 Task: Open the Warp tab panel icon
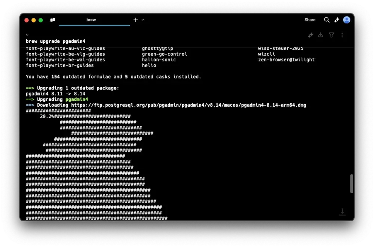(x=53, y=20)
